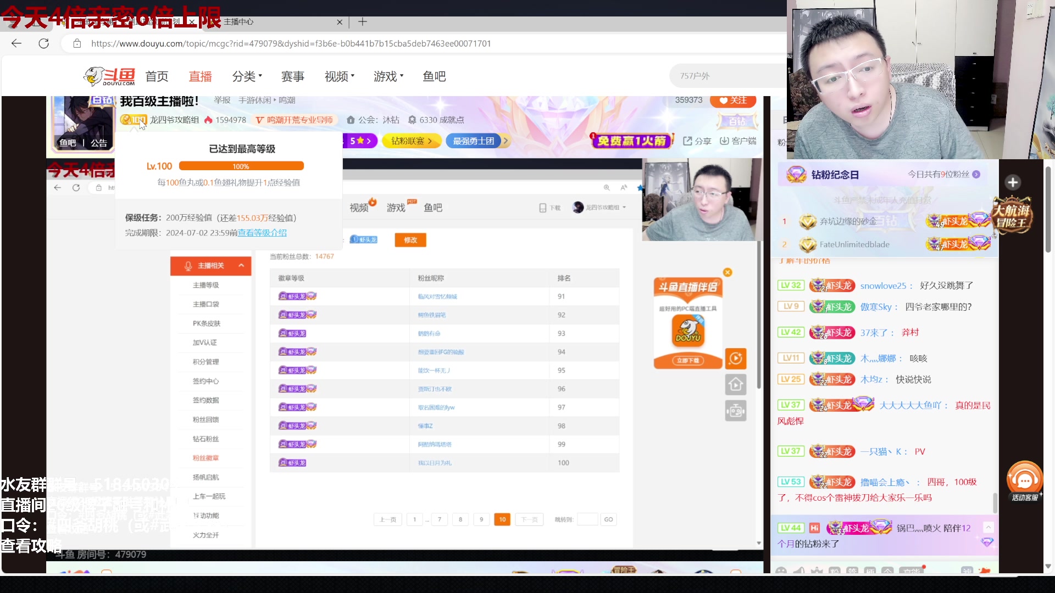Screen dimensions: 1055x593
Task: Open the 查看等级介绍 link
Action: coord(262,233)
